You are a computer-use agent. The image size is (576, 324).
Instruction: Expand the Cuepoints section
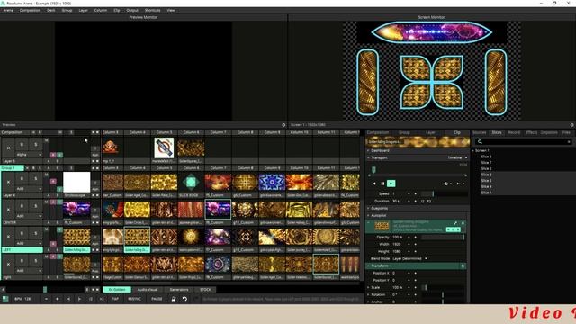point(368,208)
